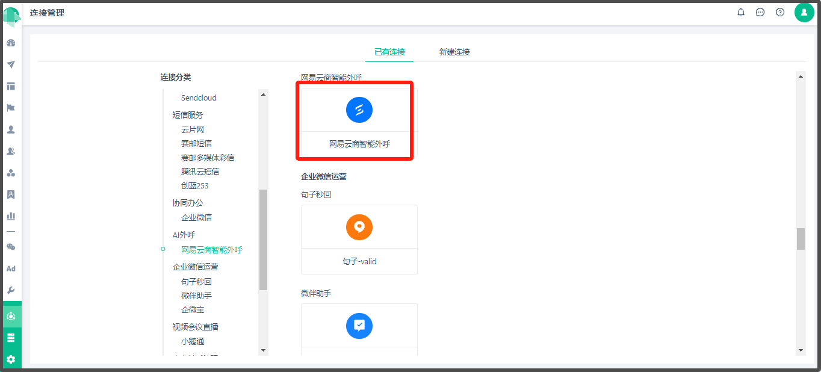Select 腾讯云短信 in the category tree
Screen dimensions: 821x372
tap(200, 172)
